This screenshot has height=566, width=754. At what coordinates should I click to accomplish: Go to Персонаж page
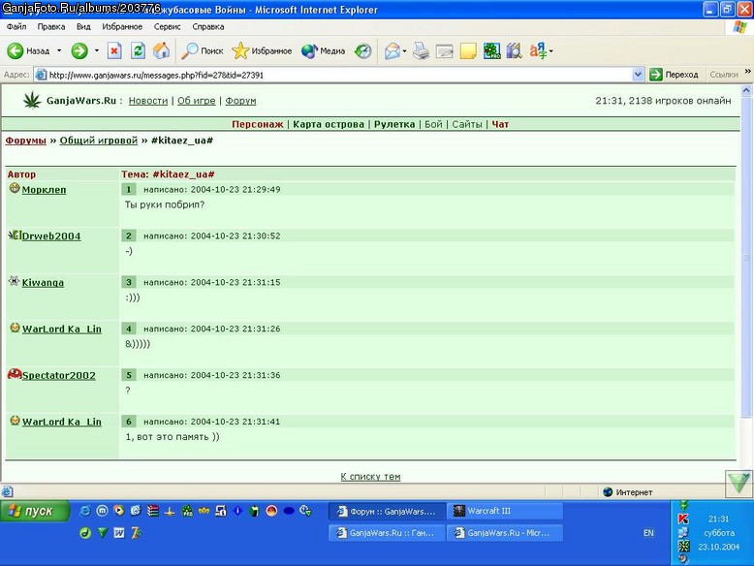click(258, 124)
